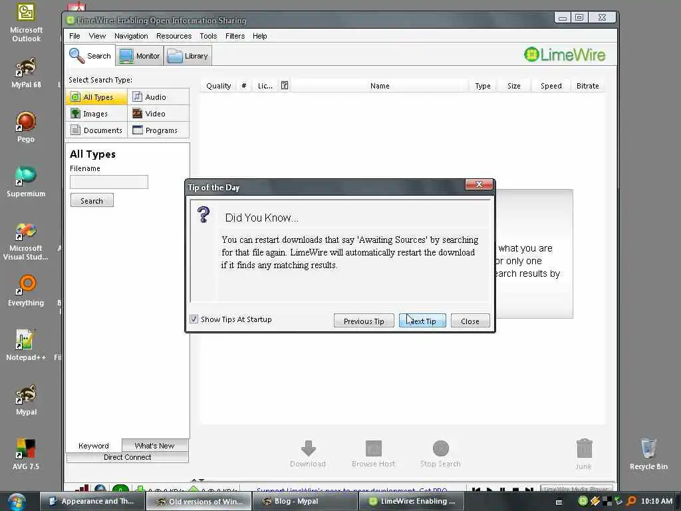This screenshot has height=511, width=681.
Task: Sort results by Name column
Action: point(380,86)
